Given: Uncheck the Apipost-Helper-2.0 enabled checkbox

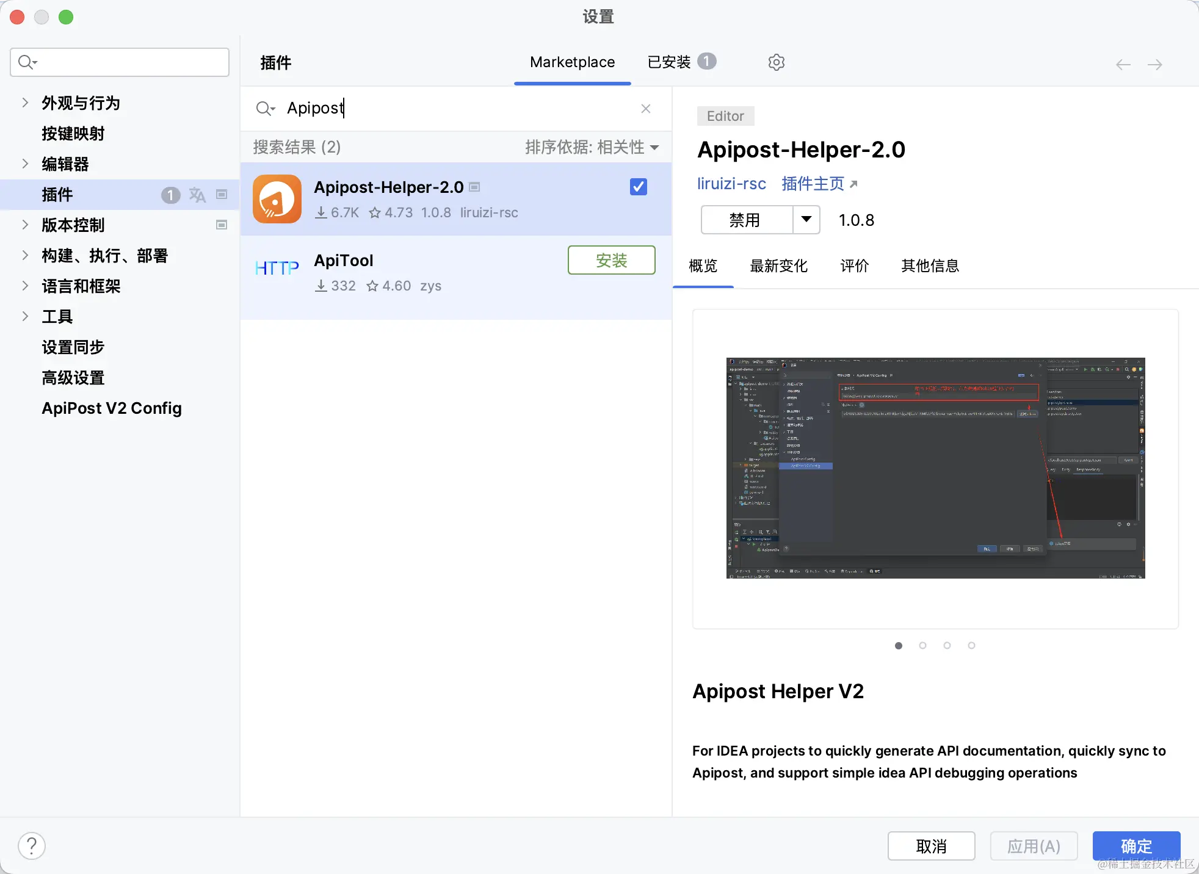Looking at the screenshot, I should pyautogui.click(x=639, y=187).
